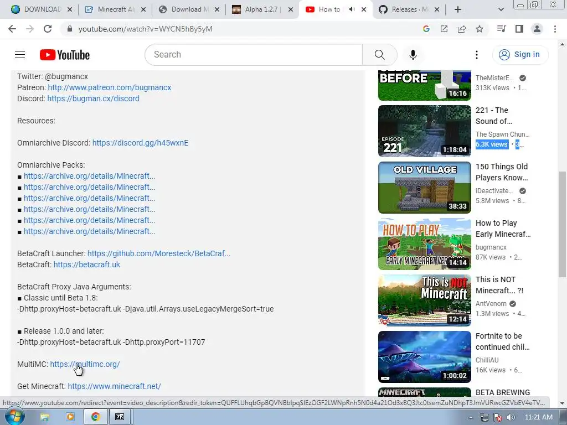Open the Old Village video thumbnail
Viewport: 567px width, 425px height.
click(x=425, y=187)
